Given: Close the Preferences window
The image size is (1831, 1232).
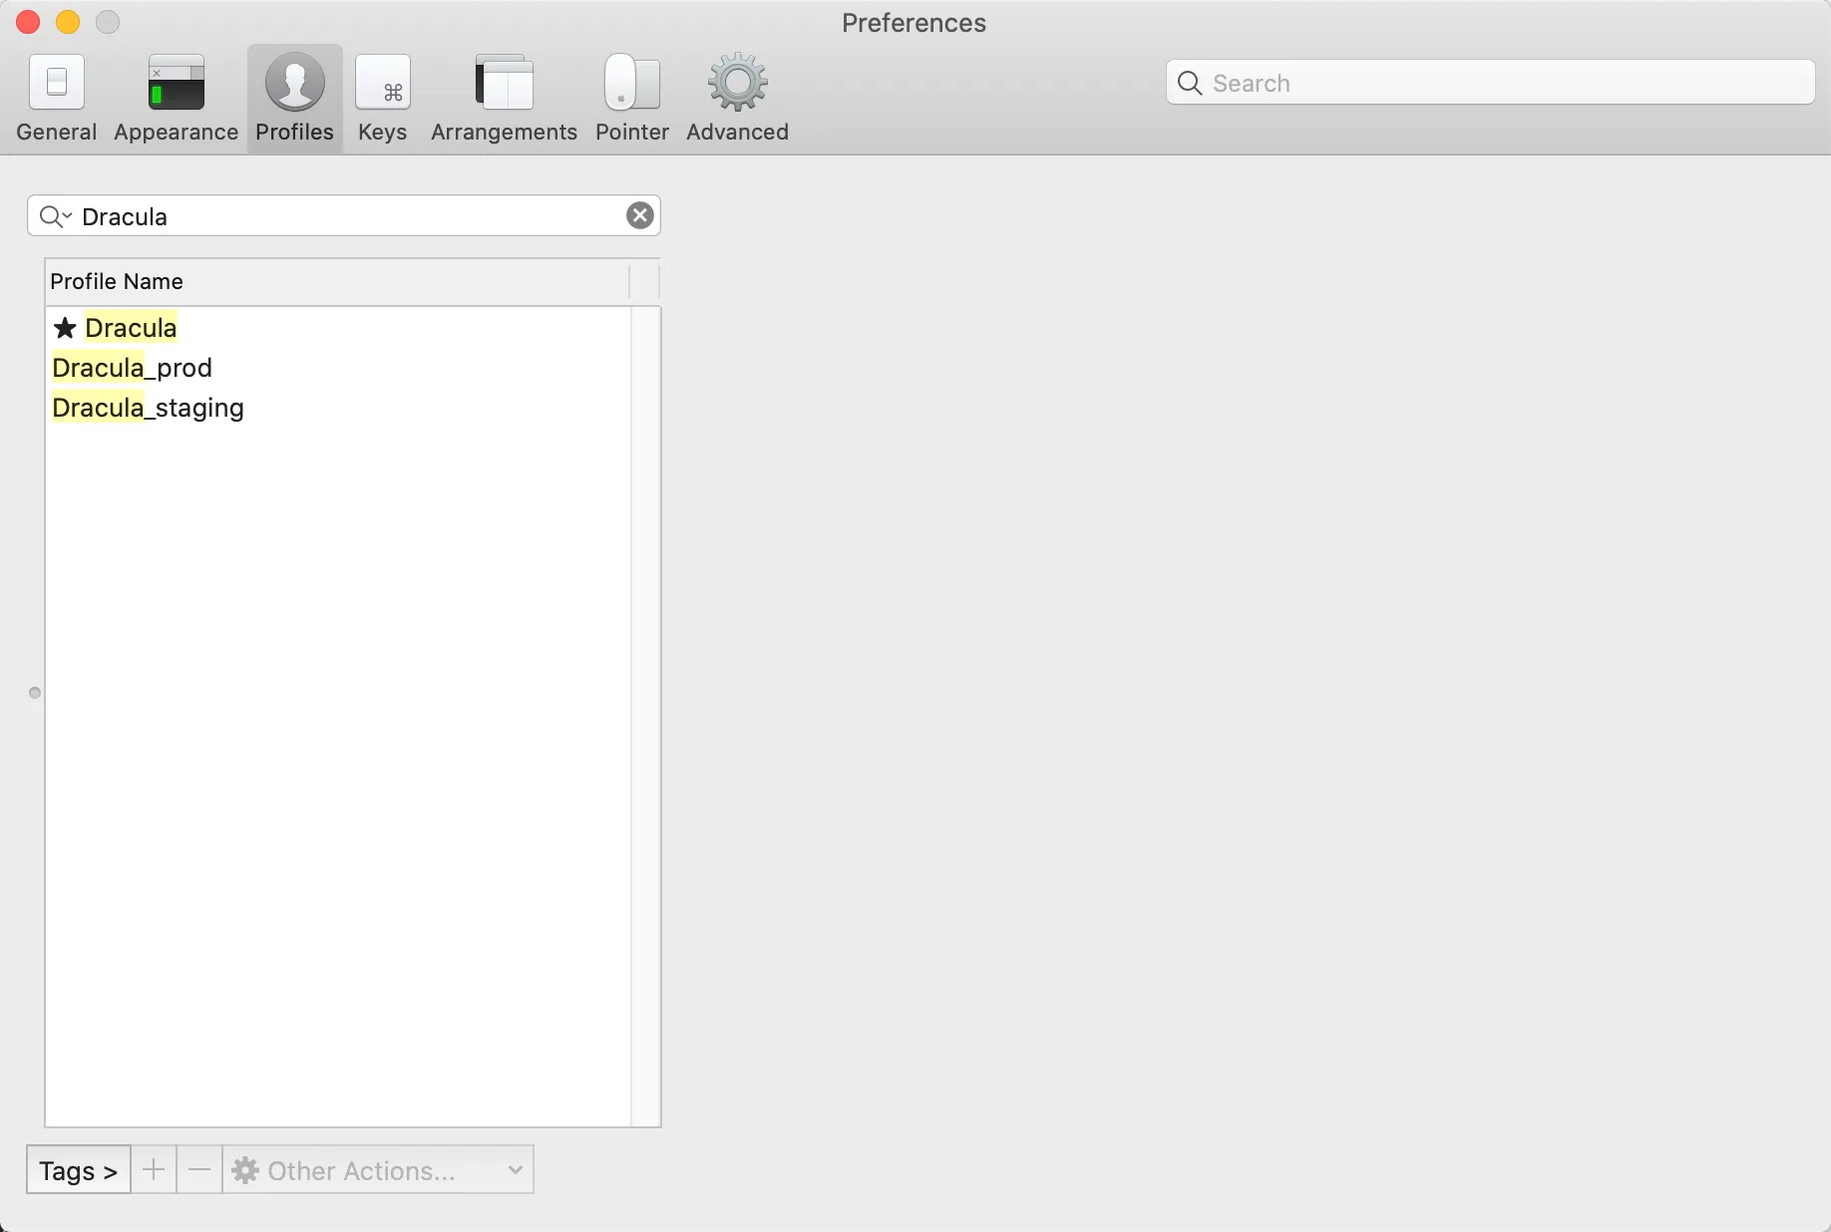Looking at the screenshot, I should click(x=28, y=22).
